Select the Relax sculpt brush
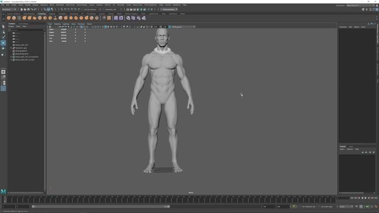 coord(19,18)
